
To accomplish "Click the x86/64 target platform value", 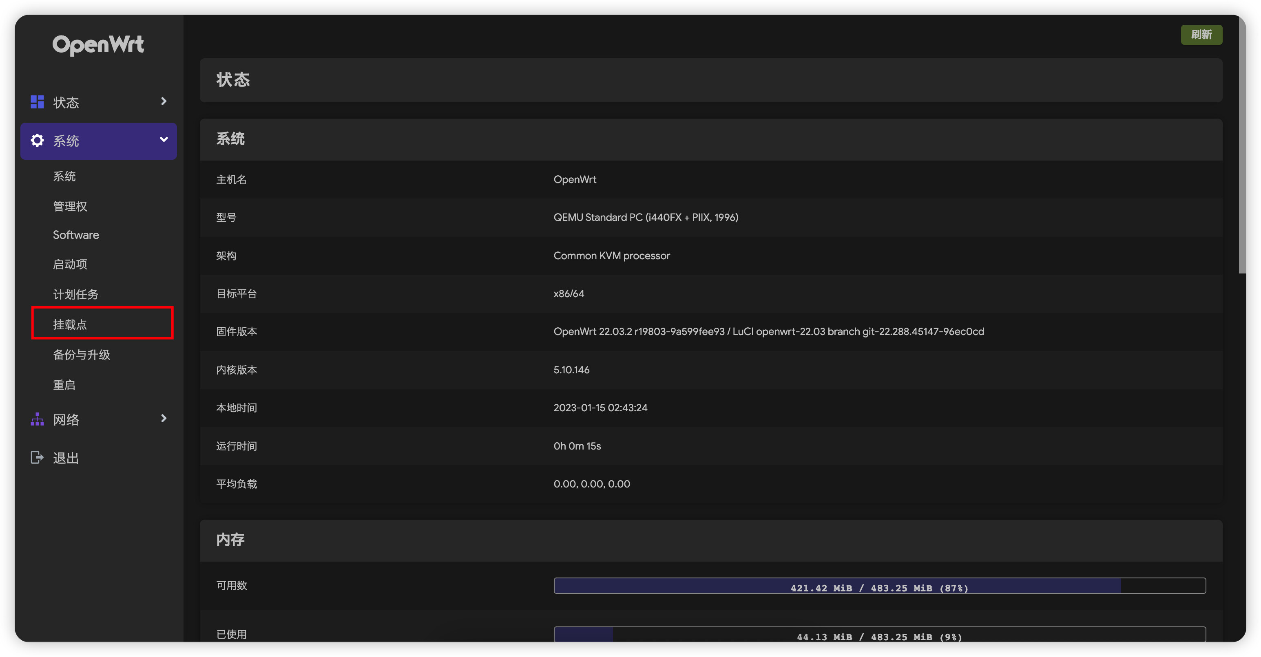I will click(569, 293).
